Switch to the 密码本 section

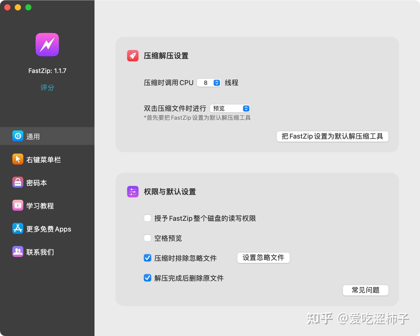point(37,182)
